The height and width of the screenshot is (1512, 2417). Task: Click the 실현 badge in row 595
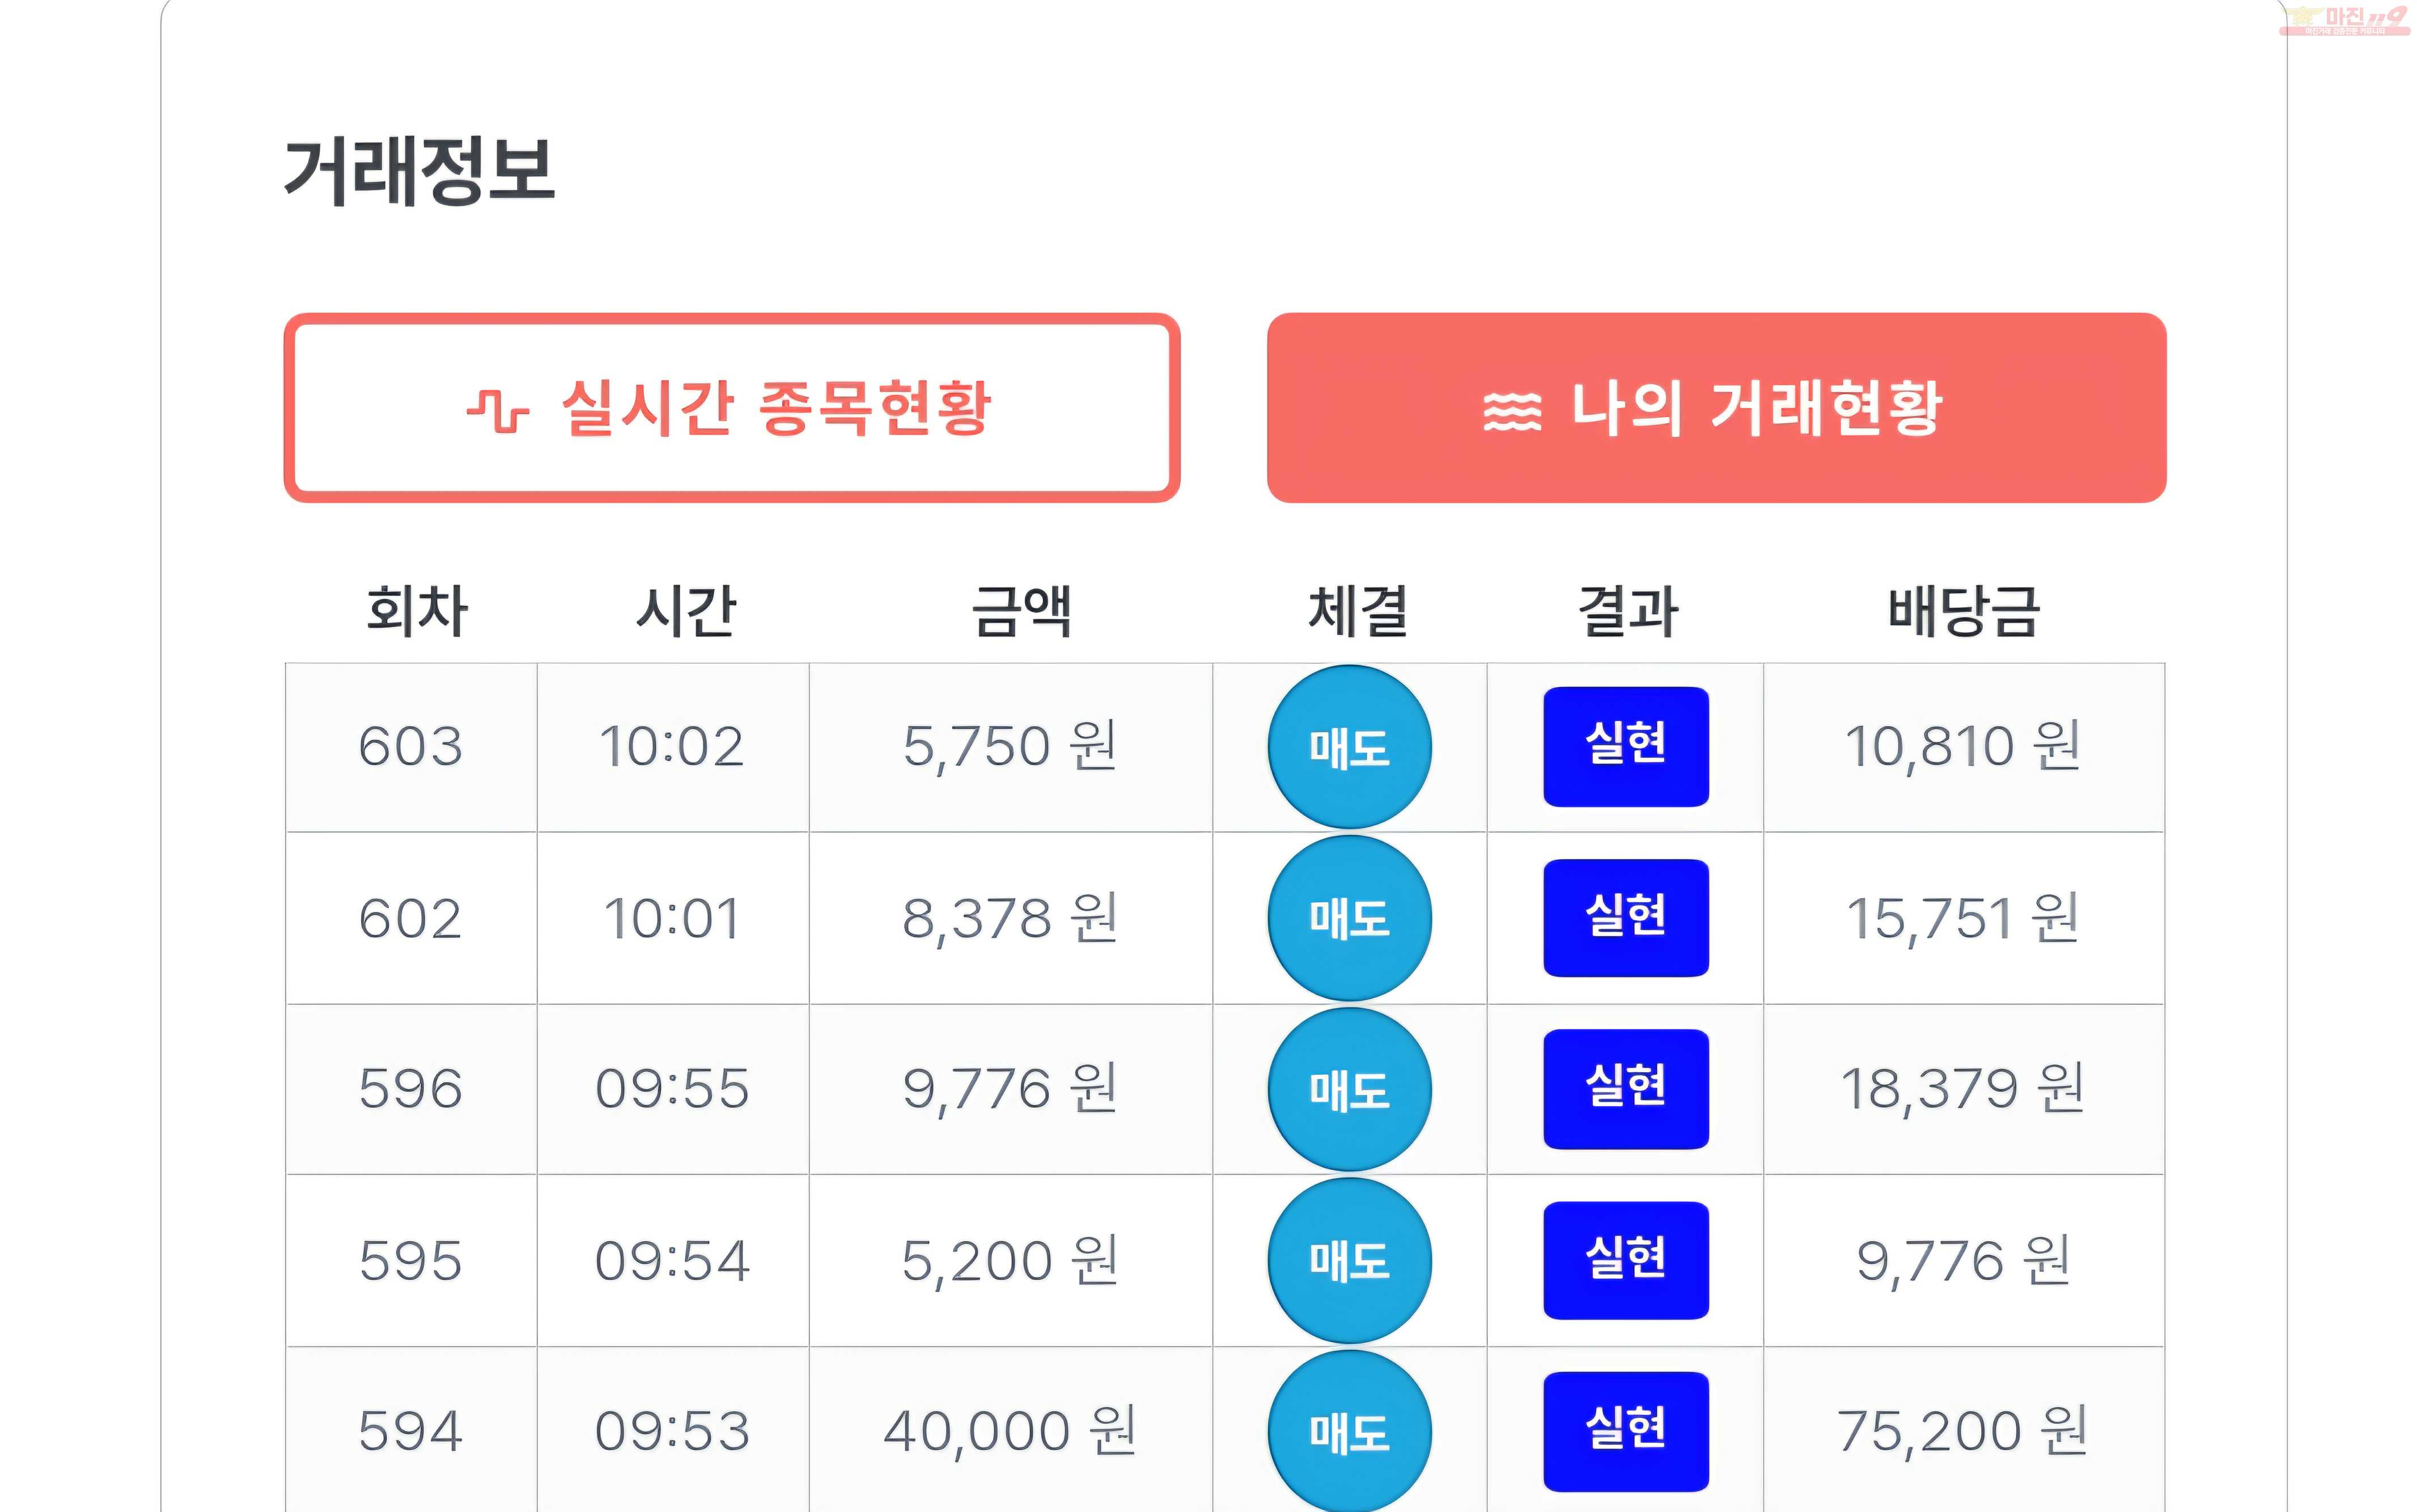(1626, 1260)
